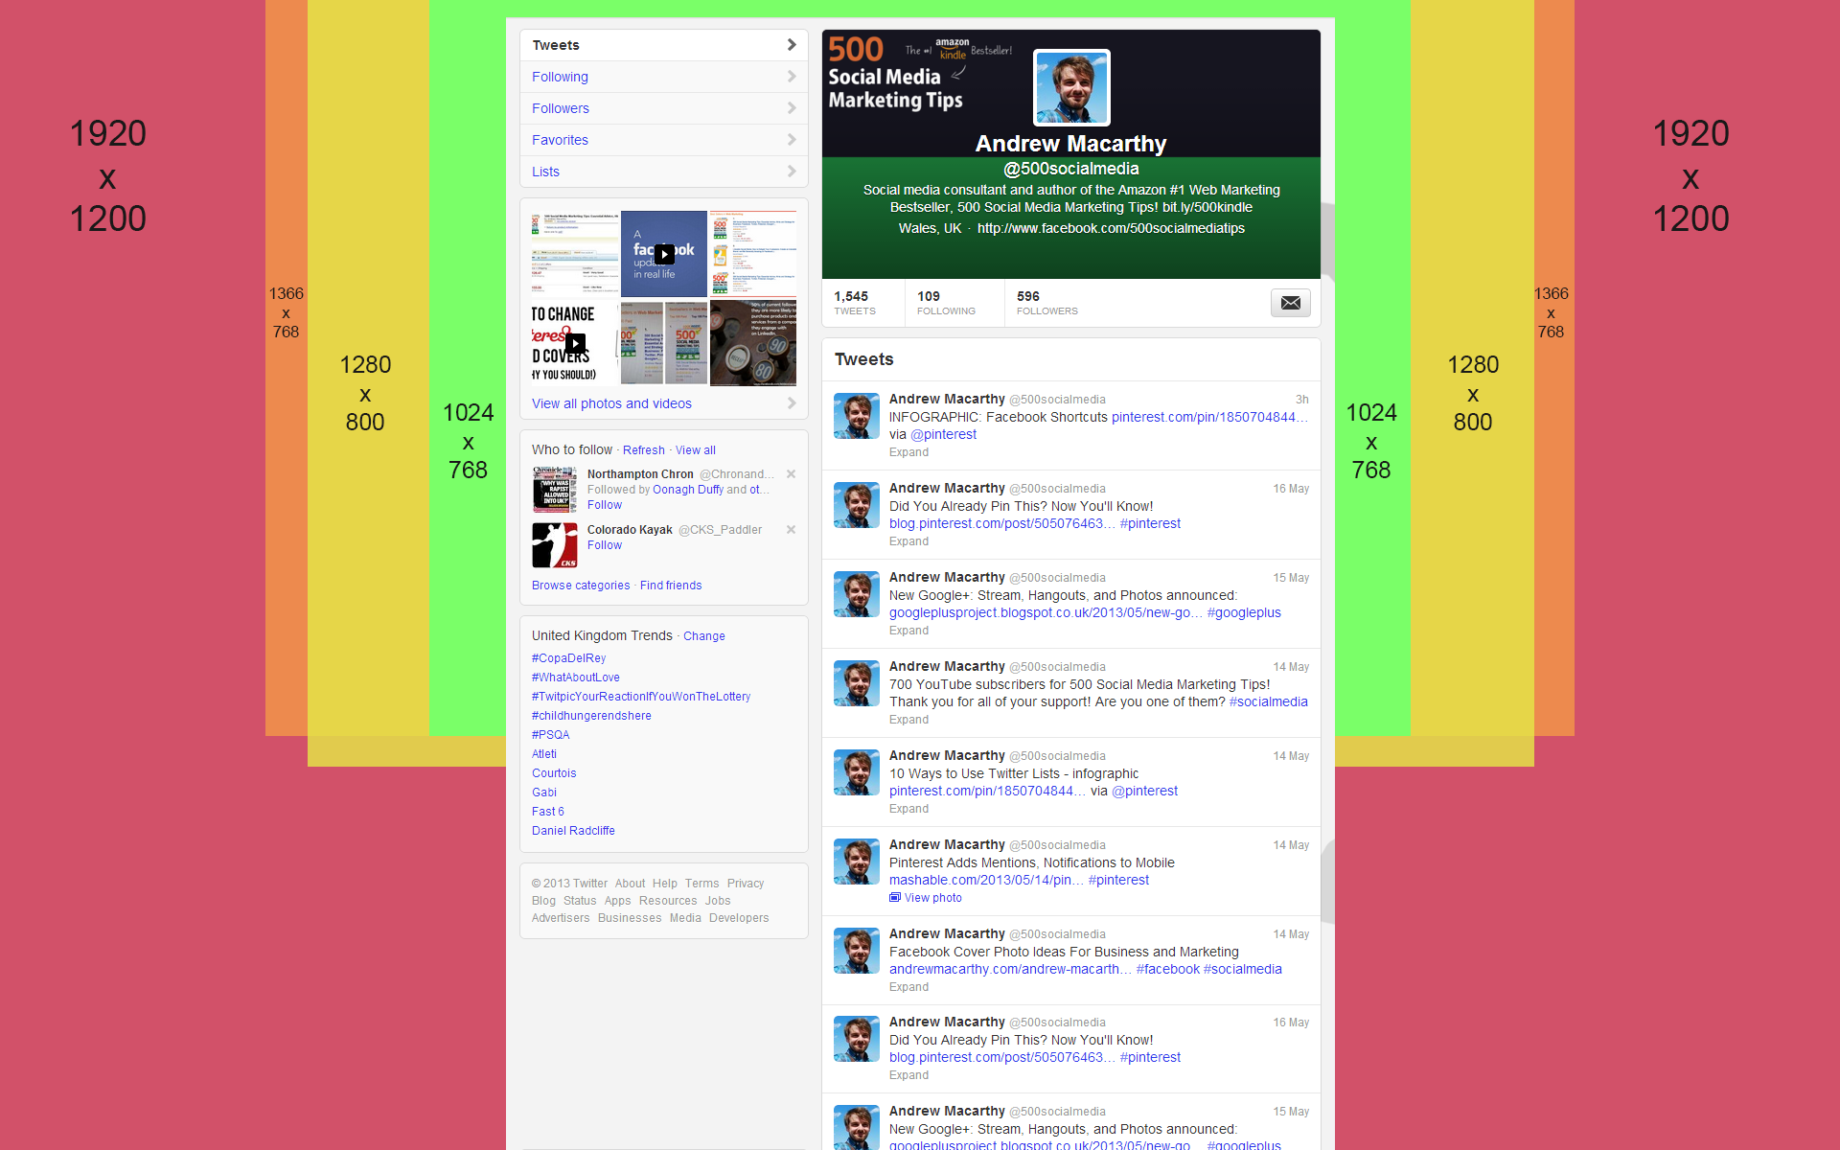This screenshot has height=1150, width=1840.
Task: View photo on Pinterest Adds Mentions tweet
Action: point(926,898)
